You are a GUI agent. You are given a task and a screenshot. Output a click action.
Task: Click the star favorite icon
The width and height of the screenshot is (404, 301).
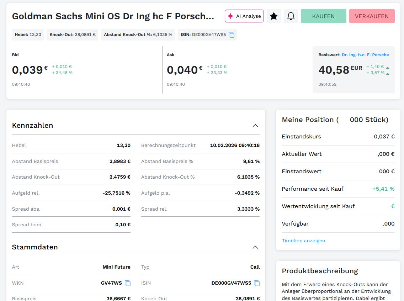(274, 16)
